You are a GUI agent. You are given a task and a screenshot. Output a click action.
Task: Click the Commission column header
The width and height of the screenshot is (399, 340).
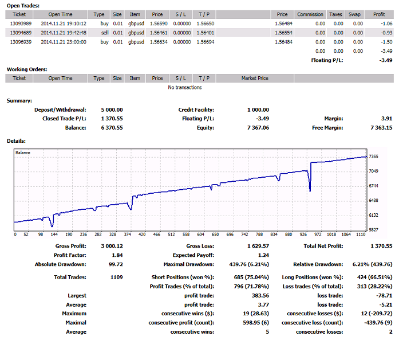pyautogui.click(x=310, y=14)
